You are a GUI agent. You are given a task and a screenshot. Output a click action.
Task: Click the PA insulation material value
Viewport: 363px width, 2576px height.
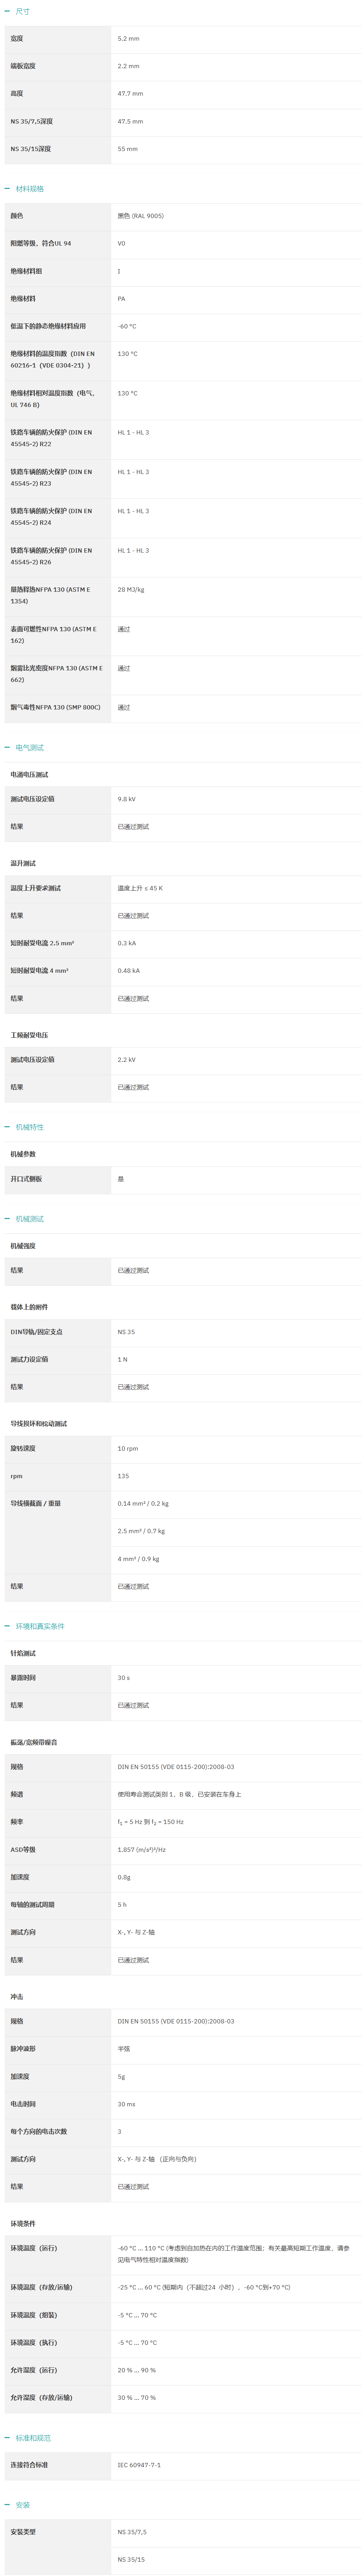122,298
